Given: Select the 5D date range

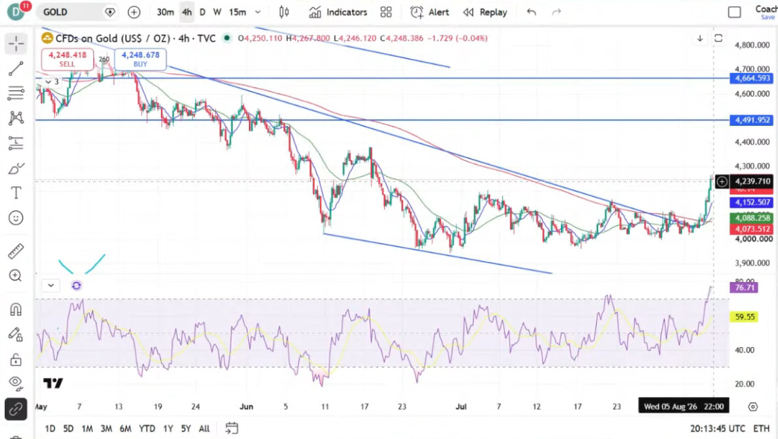Looking at the screenshot, I should [68, 428].
